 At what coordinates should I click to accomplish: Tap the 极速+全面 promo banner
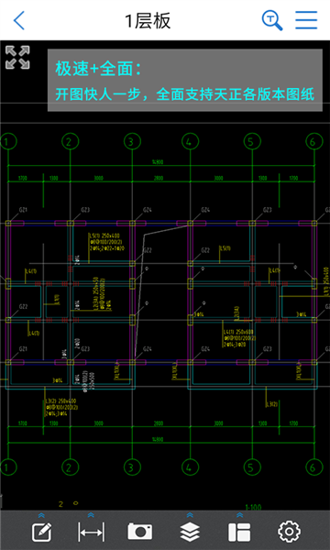pyautogui.click(x=185, y=81)
